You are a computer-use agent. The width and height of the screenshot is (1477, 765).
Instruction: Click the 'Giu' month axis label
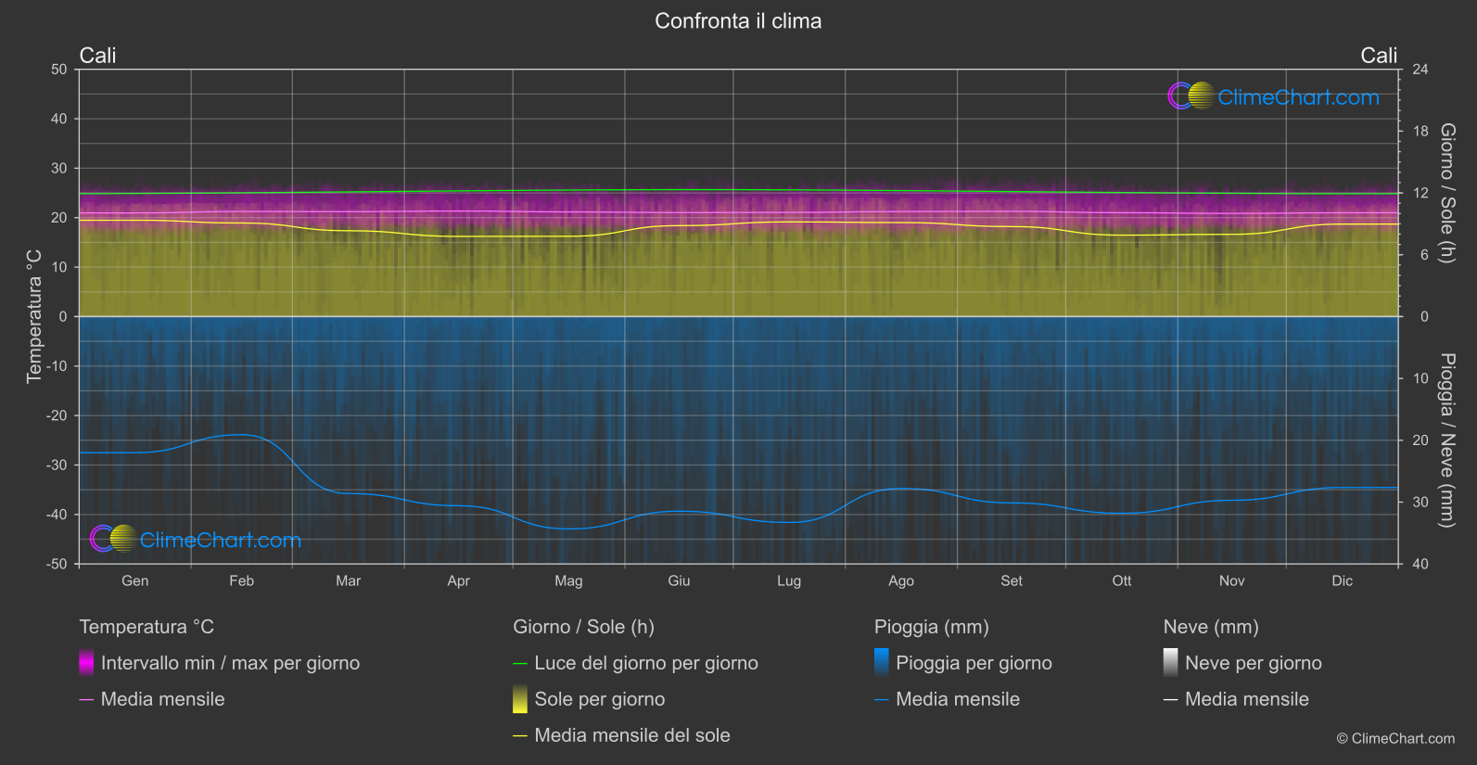pos(680,580)
